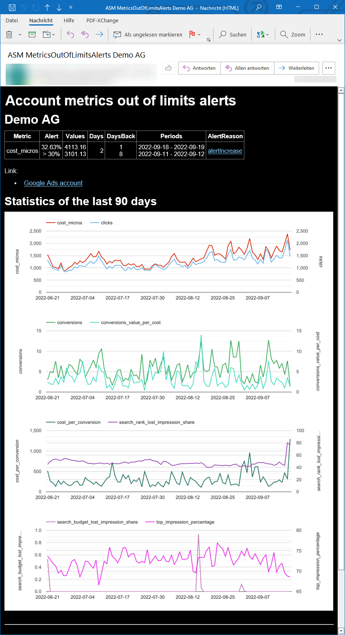This screenshot has width=345, height=635.
Task: Open the Datei menu
Action: (12, 20)
